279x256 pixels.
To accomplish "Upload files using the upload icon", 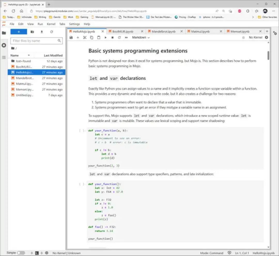I will [x=42, y=32].
